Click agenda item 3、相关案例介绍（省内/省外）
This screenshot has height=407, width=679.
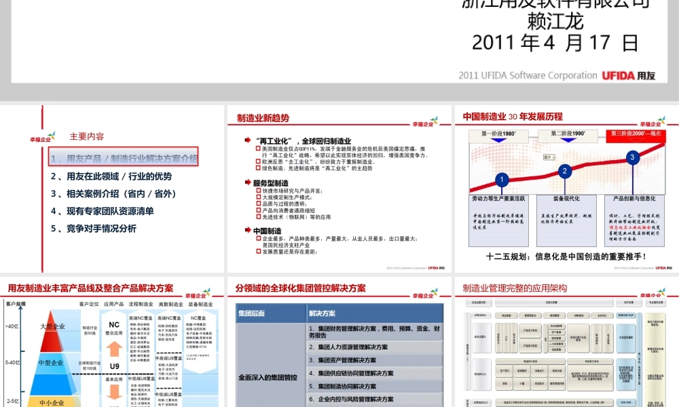click(113, 194)
